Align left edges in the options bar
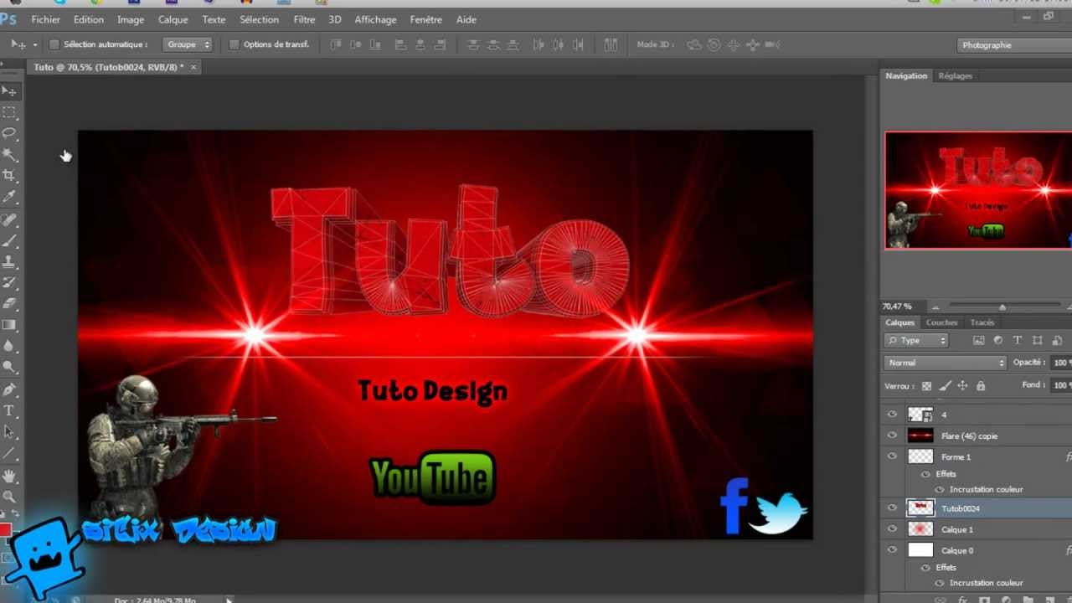 coord(400,44)
